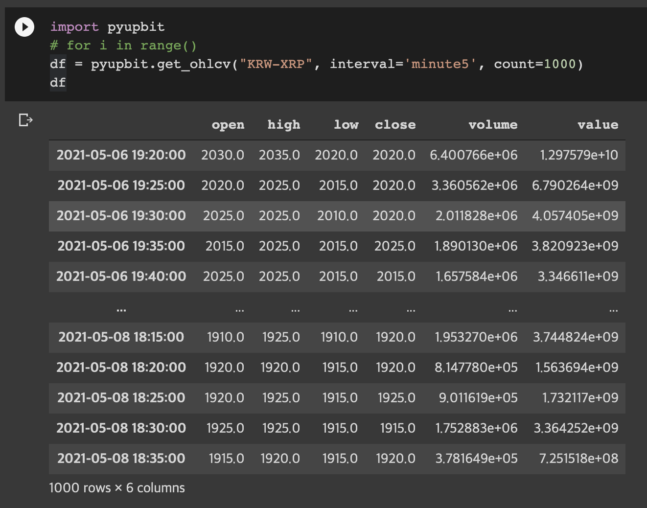Screen dimensions: 647x508
Task: Click the final df expression line
Action: [57, 82]
